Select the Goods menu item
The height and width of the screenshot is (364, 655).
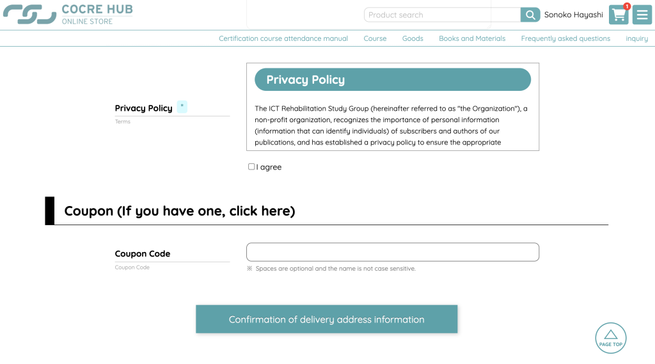tap(413, 38)
